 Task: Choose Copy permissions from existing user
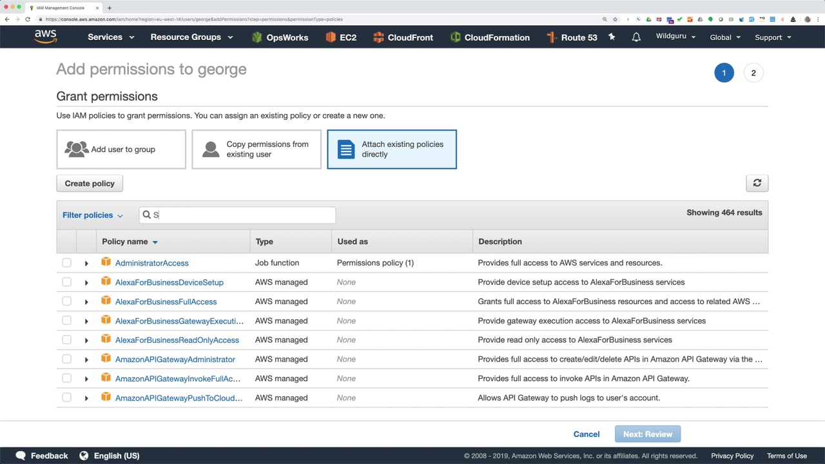[x=257, y=150]
